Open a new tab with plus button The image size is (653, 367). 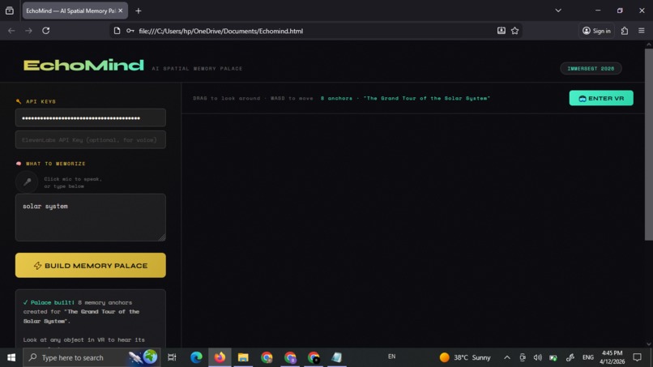coord(139,11)
